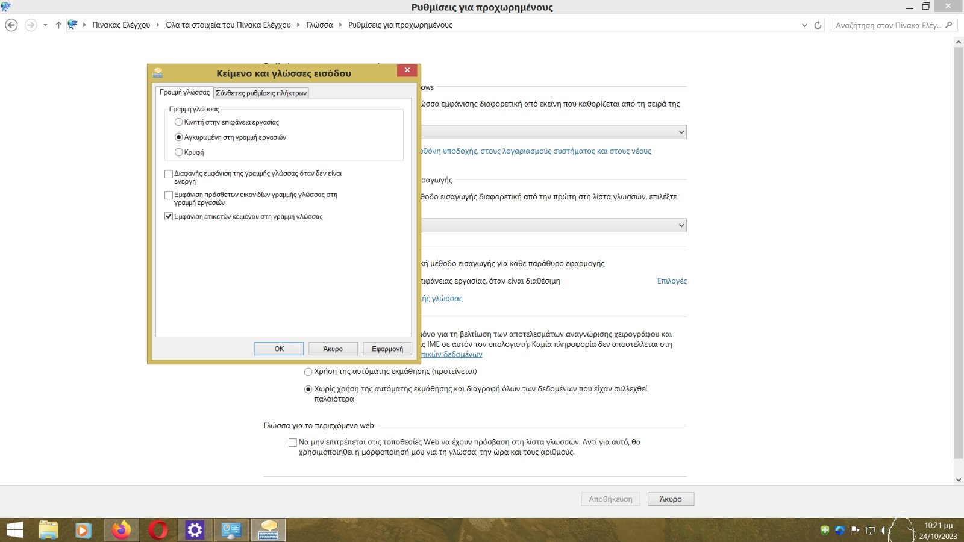Select Χωρίς χρήση της αυτόματης εκμάθησης option

[476, 394]
